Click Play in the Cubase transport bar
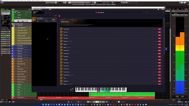 [100, 102]
